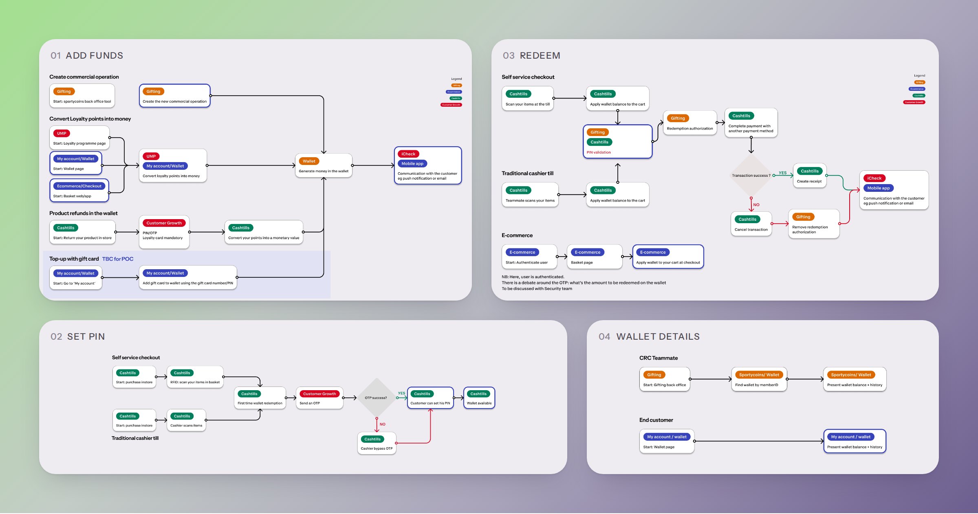Select the 'Basket page' card
The width and height of the screenshot is (978, 514).
coord(595,257)
